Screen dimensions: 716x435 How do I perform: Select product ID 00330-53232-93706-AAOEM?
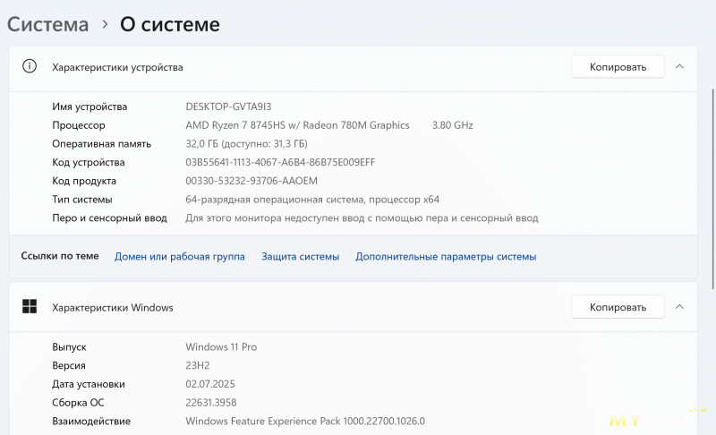(251, 181)
